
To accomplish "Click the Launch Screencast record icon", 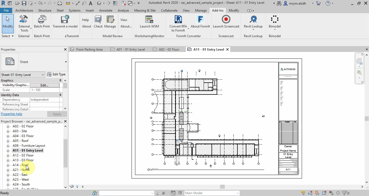I will [226, 19].
